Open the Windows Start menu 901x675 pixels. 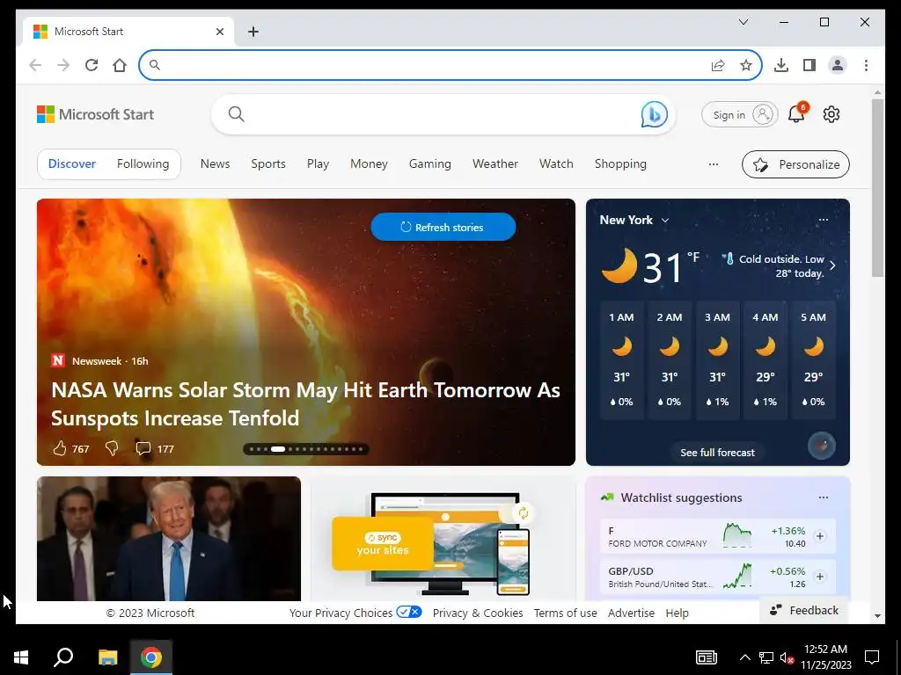[21, 657]
